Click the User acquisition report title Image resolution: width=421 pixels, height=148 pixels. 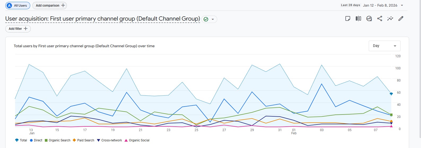(102, 19)
